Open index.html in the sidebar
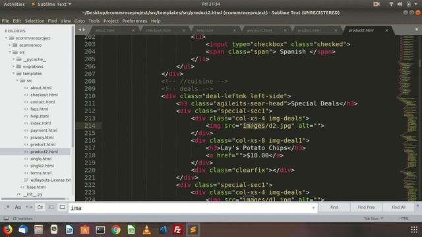The image size is (422, 237). click(40, 123)
